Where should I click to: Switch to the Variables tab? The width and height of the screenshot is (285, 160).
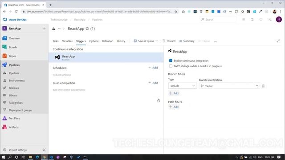67,41
